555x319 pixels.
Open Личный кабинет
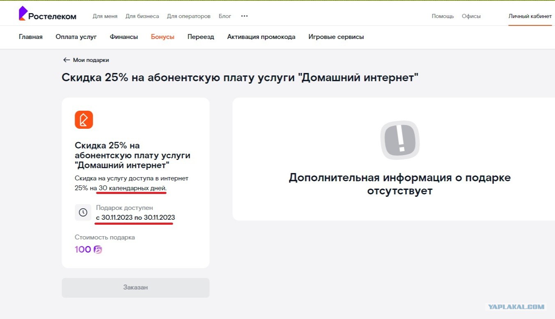click(x=530, y=16)
